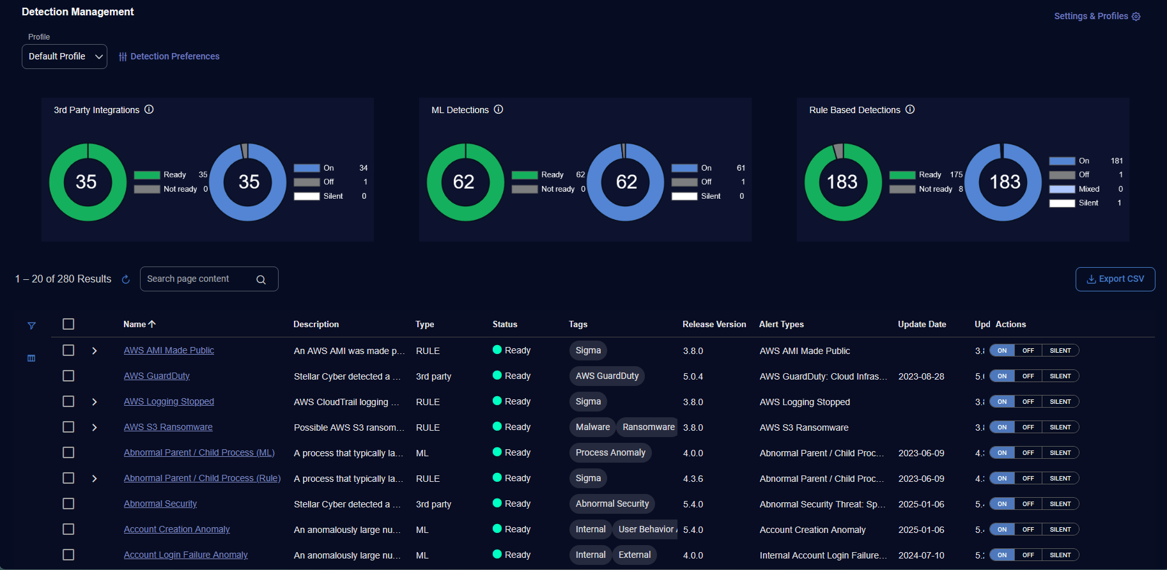This screenshot has height=570, width=1167.
Task: Sort by Type column header
Action: click(424, 324)
